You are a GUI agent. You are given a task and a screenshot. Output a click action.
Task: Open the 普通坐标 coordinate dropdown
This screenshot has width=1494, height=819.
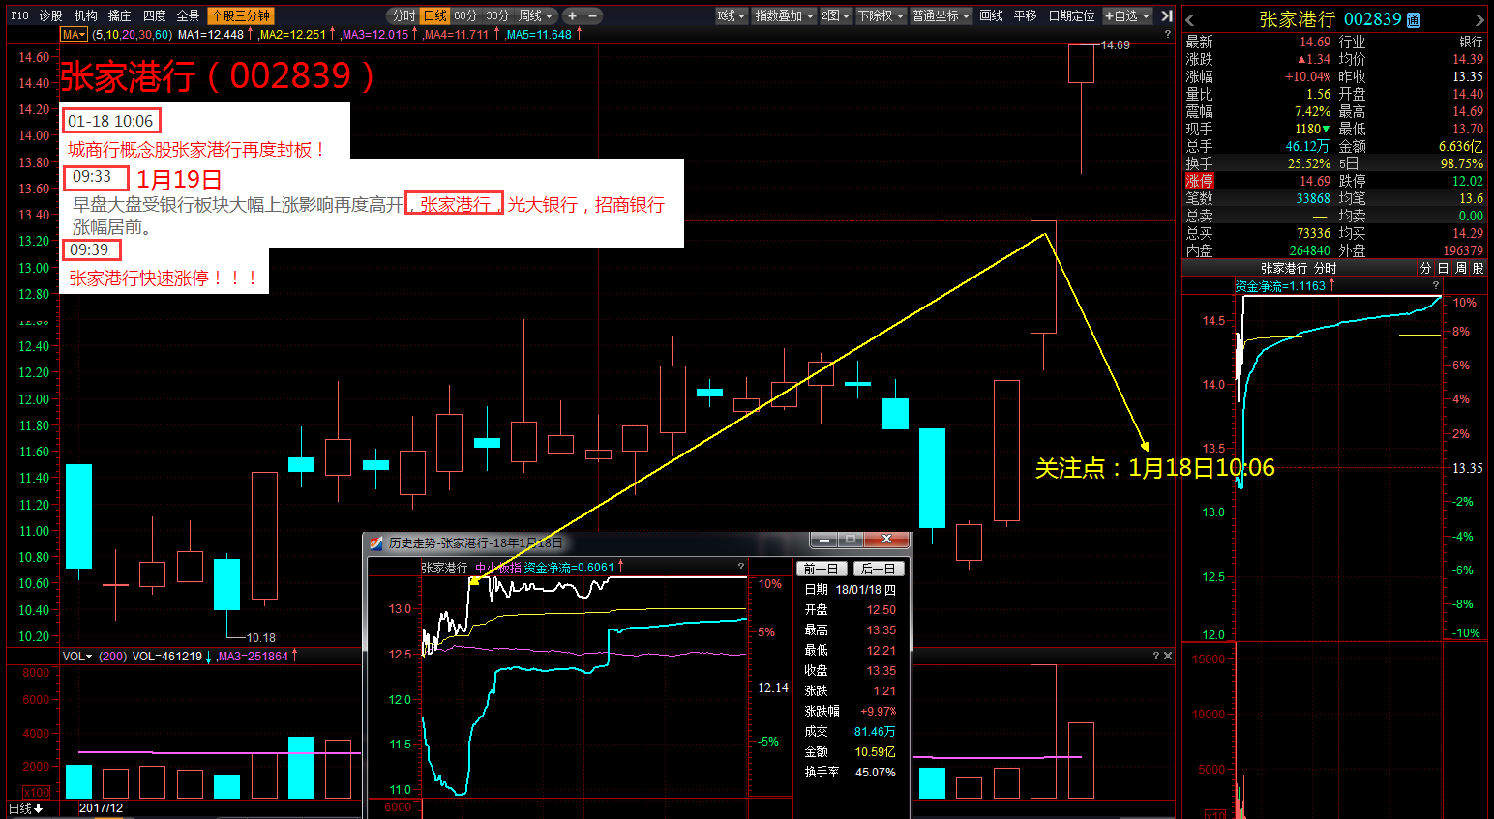941,15
